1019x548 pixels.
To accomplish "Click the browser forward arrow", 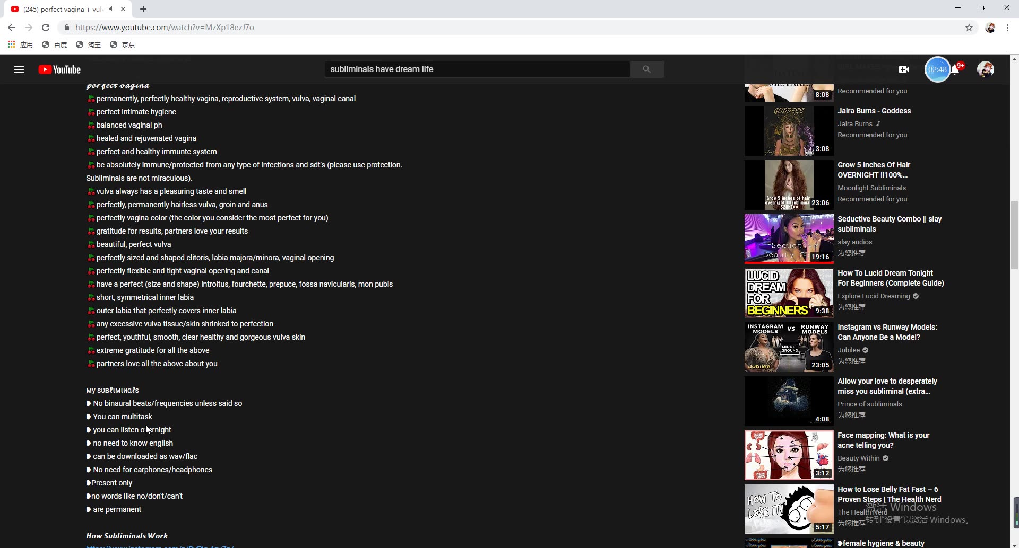I will point(29,28).
